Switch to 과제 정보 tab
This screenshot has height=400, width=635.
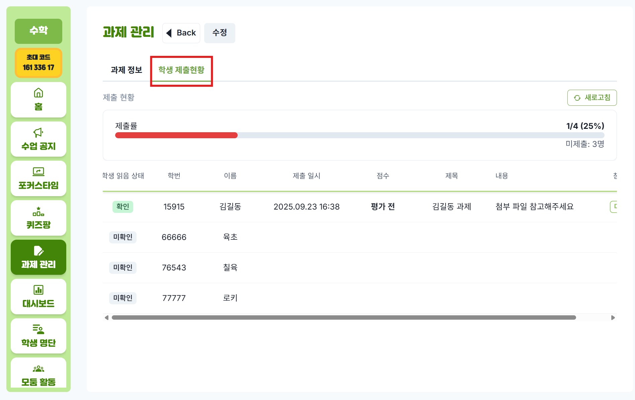point(127,70)
